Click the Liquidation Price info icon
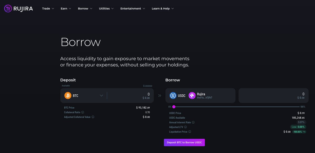The height and width of the screenshot is (153, 315). 190,132
